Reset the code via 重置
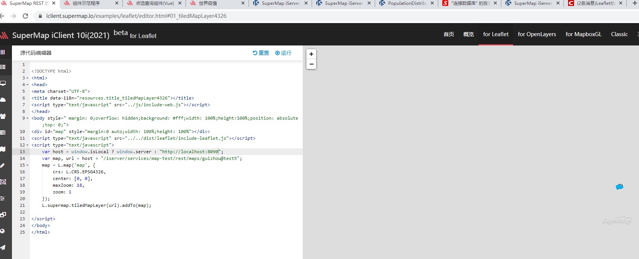 261,53
